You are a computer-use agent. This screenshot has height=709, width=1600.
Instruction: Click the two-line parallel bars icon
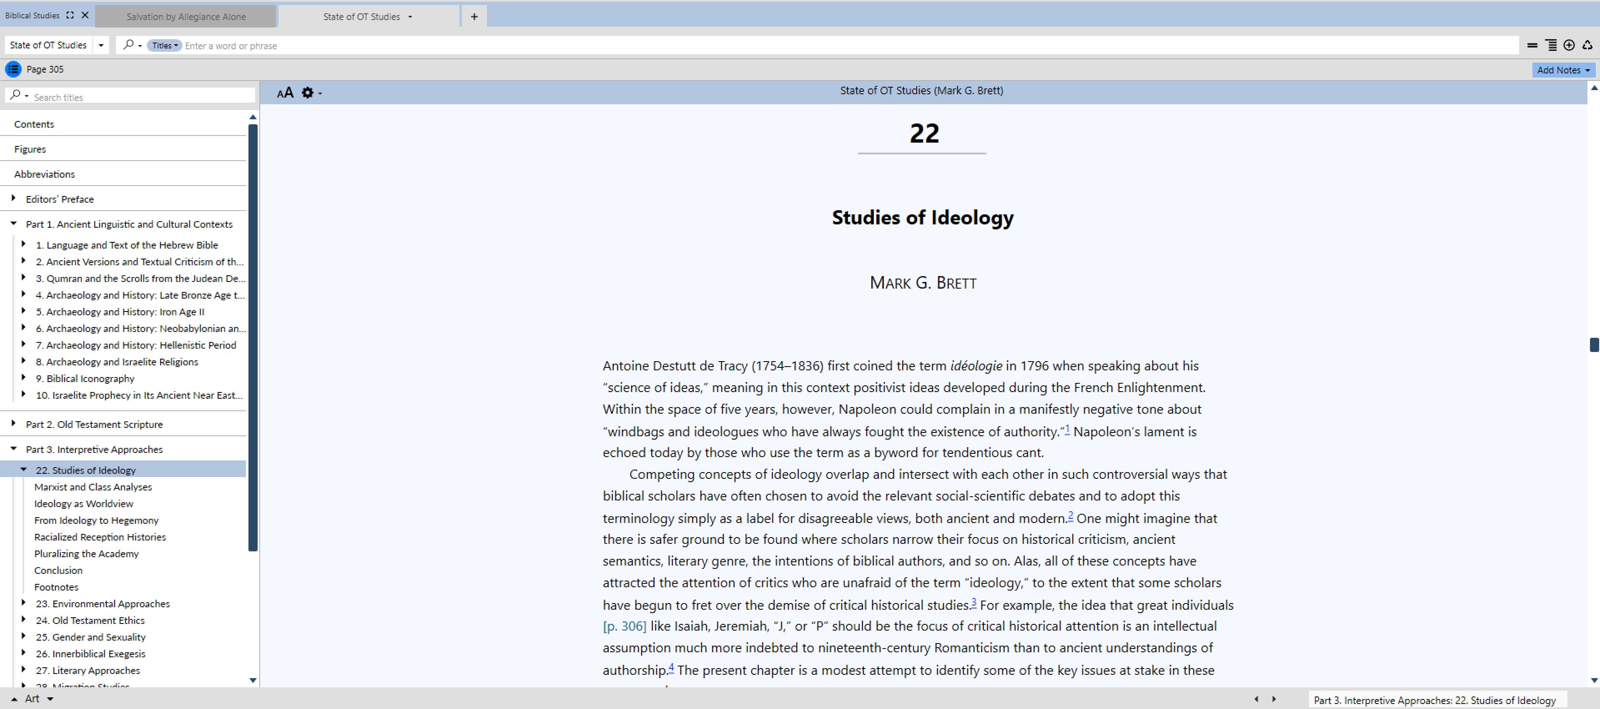tap(1532, 45)
